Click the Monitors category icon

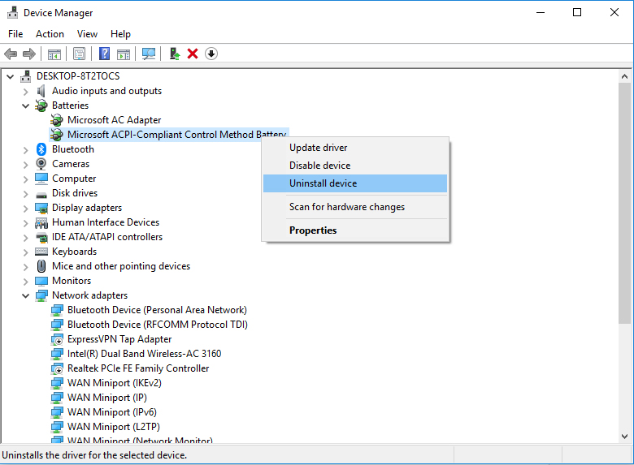(x=41, y=281)
